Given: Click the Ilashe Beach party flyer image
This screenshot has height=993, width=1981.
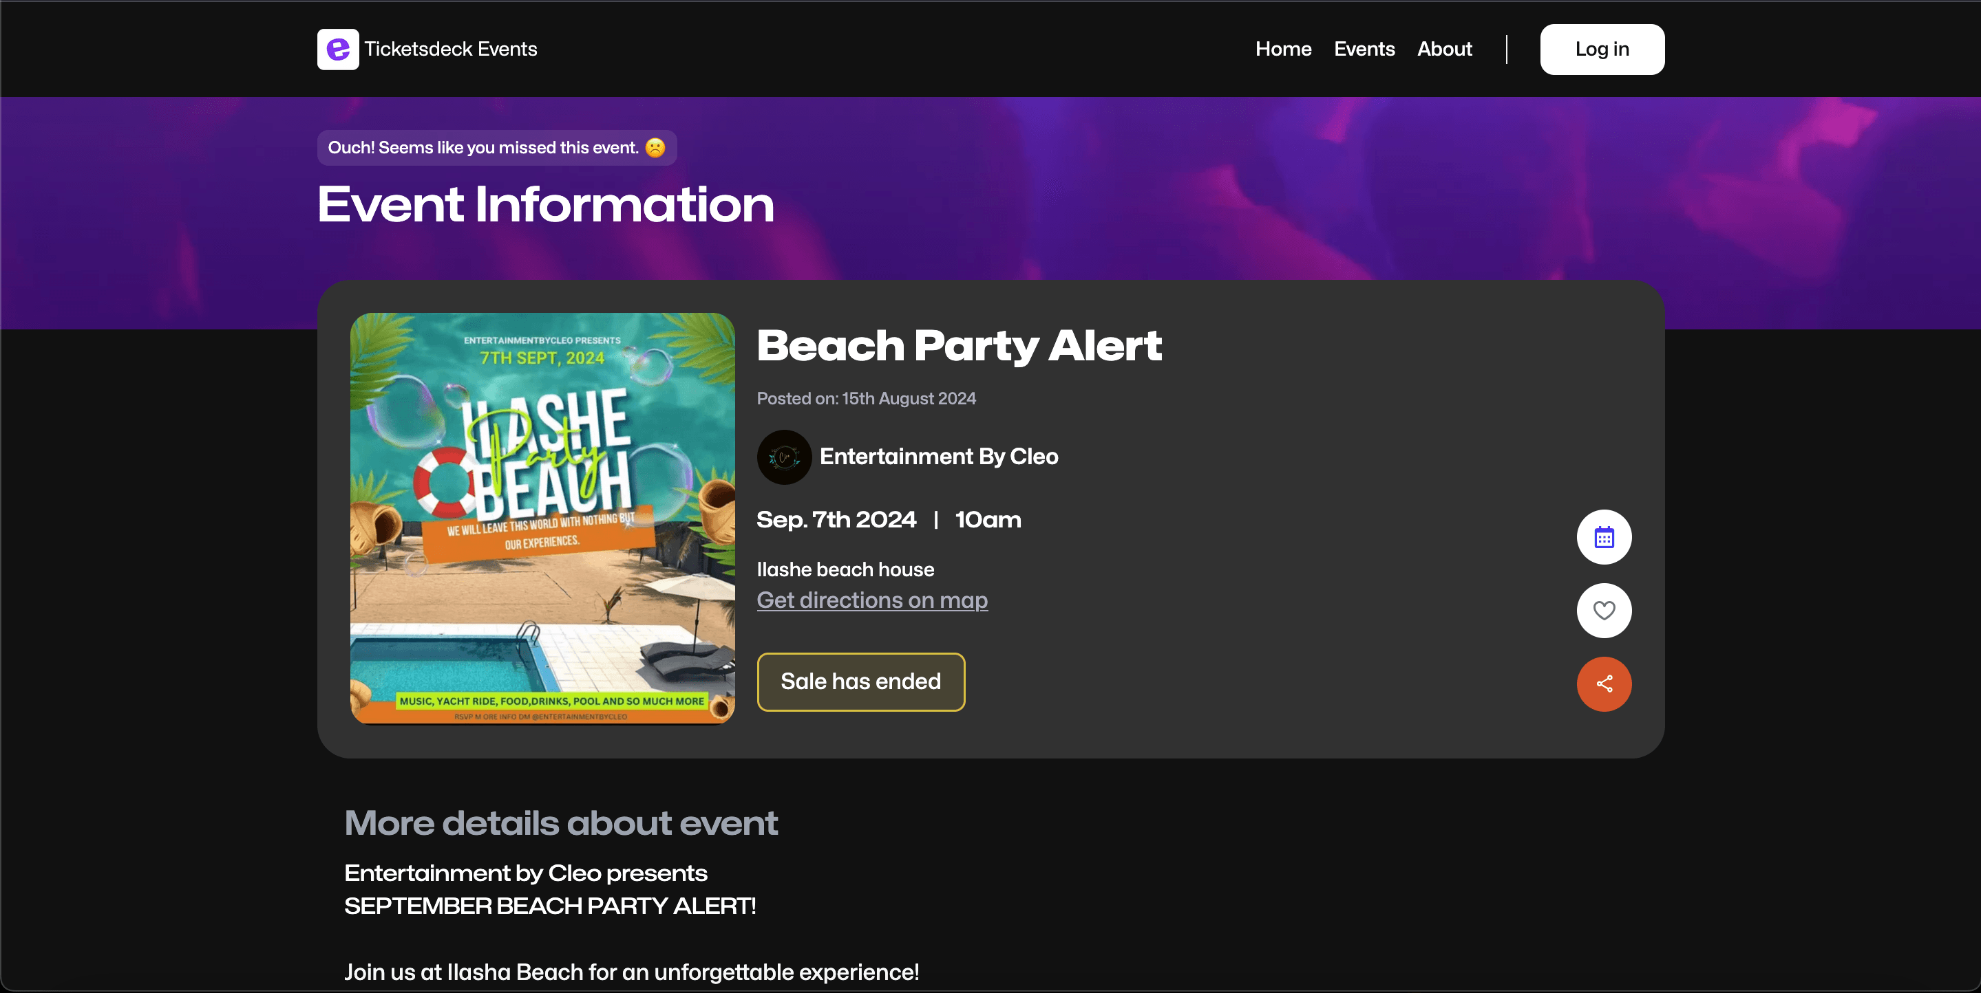Looking at the screenshot, I should [x=542, y=518].
